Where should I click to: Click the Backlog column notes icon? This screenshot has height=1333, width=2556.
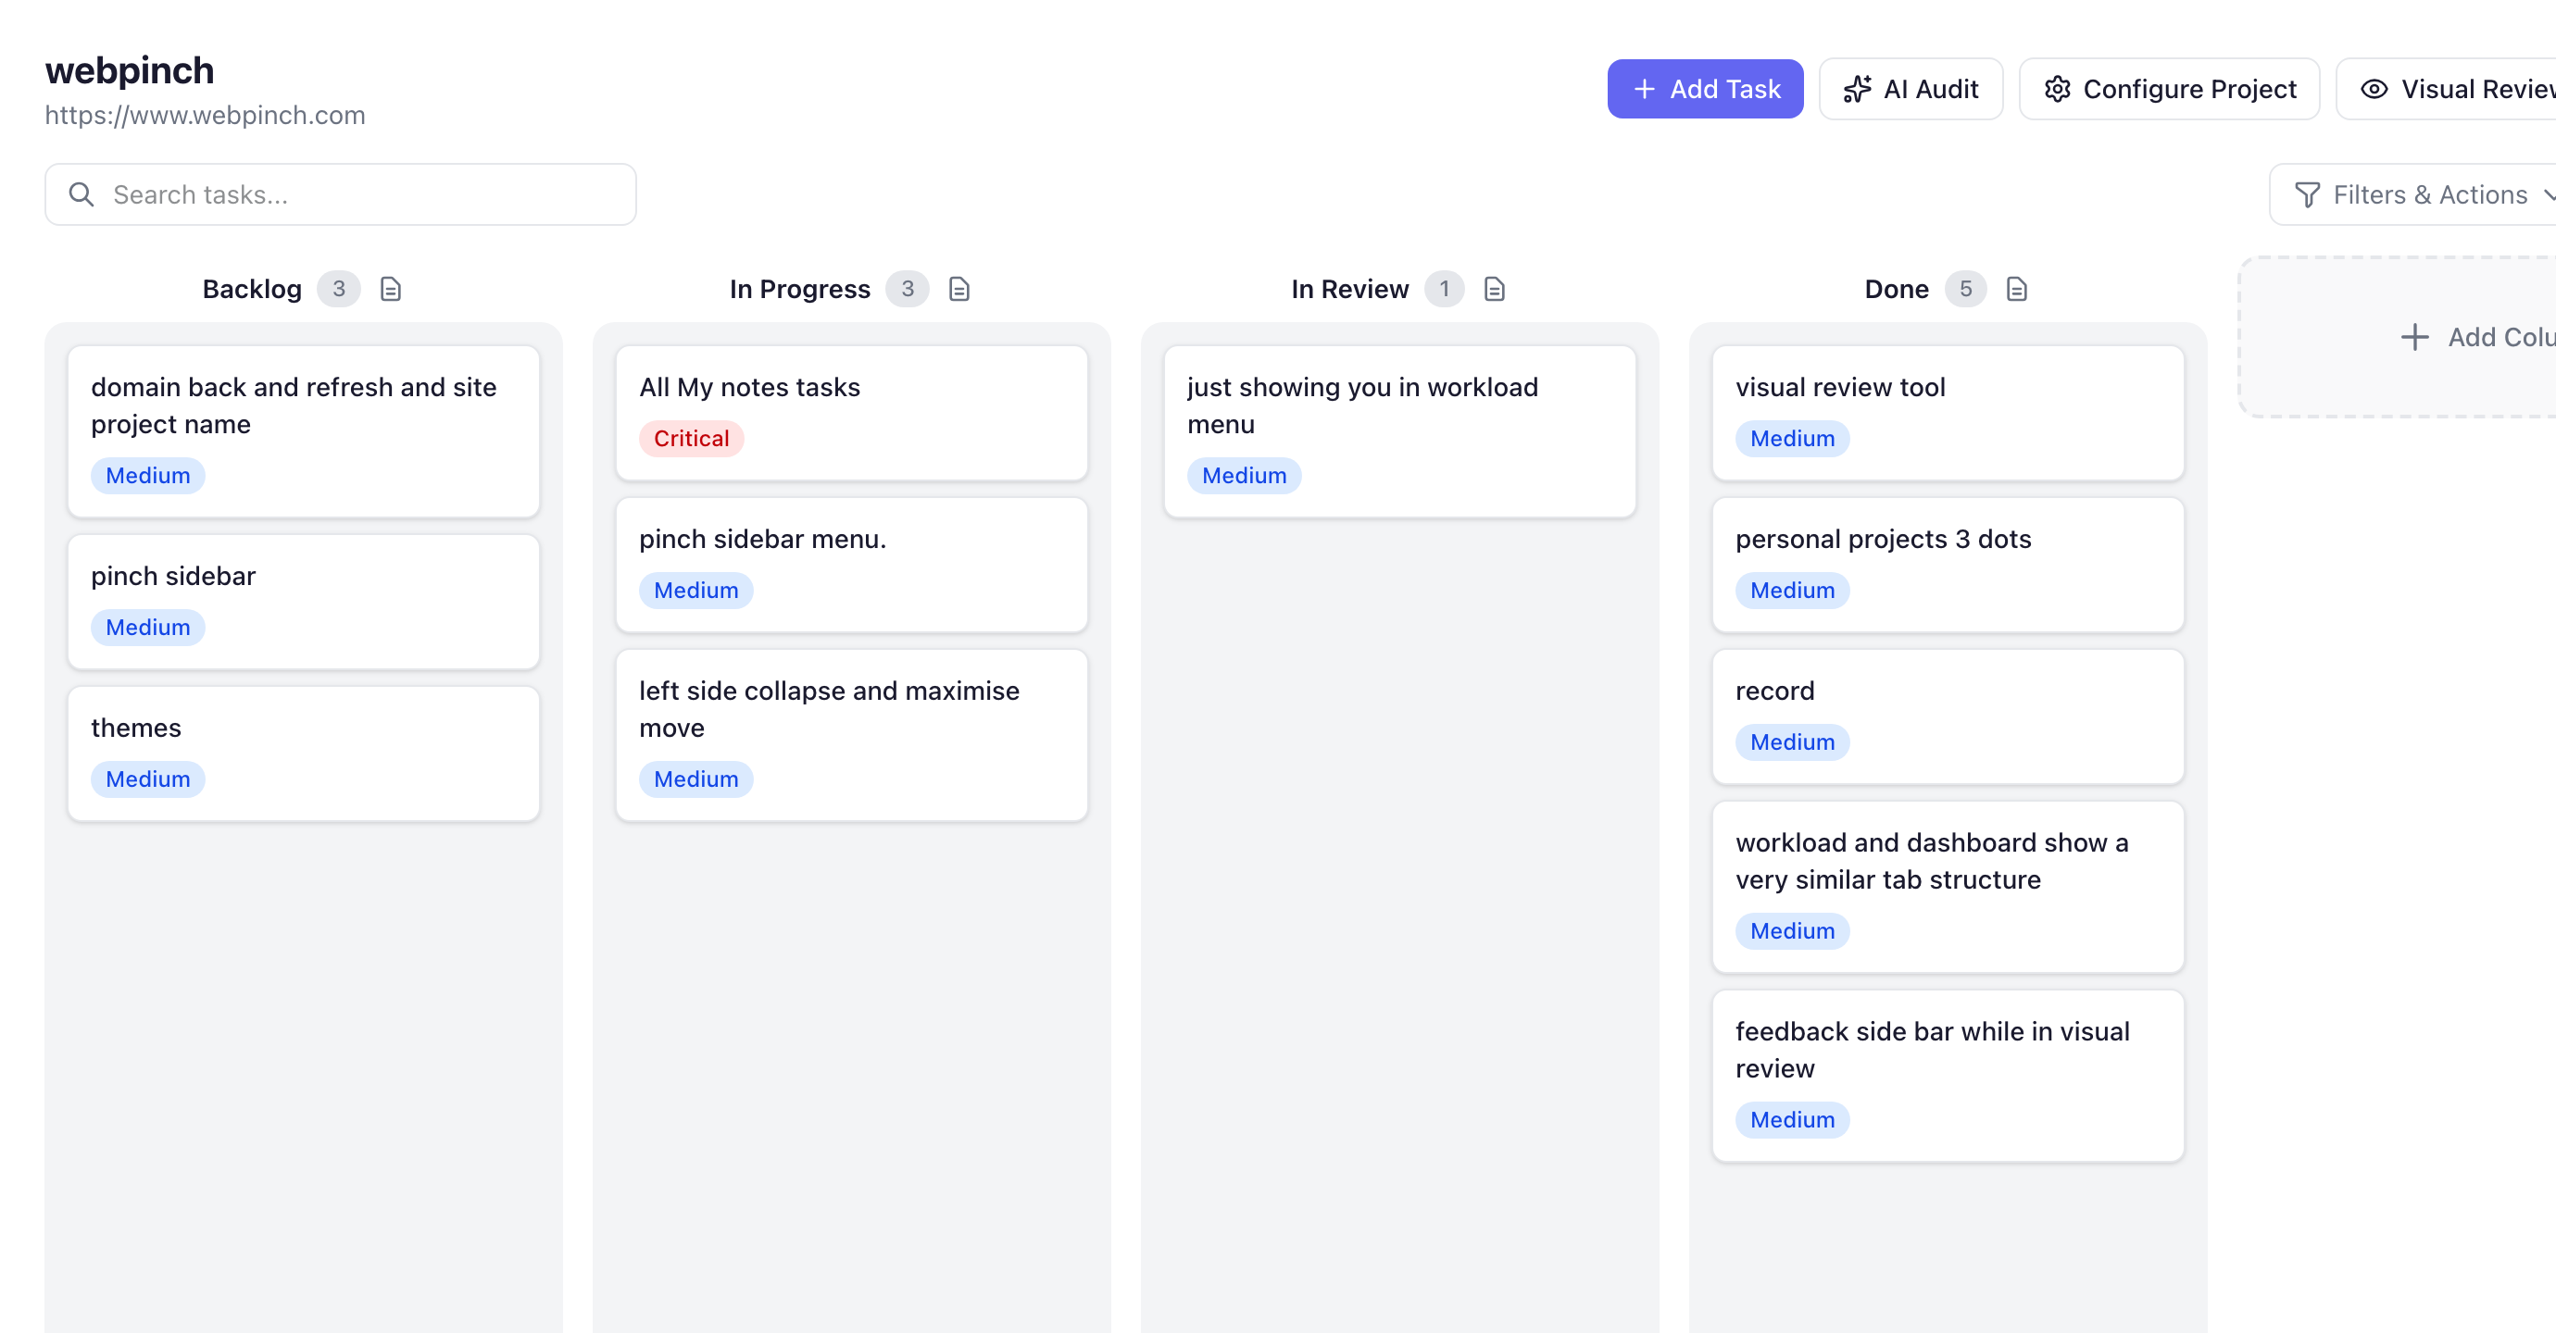pyautogui.click(x=391, y=289)
